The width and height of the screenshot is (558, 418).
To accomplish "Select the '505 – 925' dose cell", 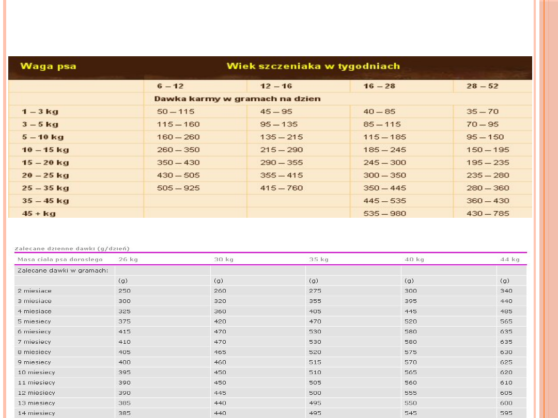I will tap(178, 188).
